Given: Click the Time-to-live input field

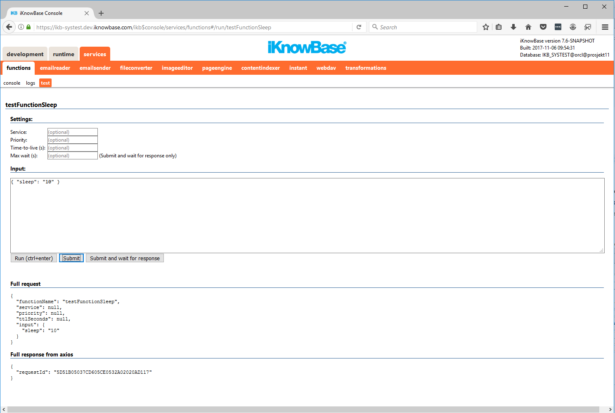Looking at the screenshot, I should (73, 148).
